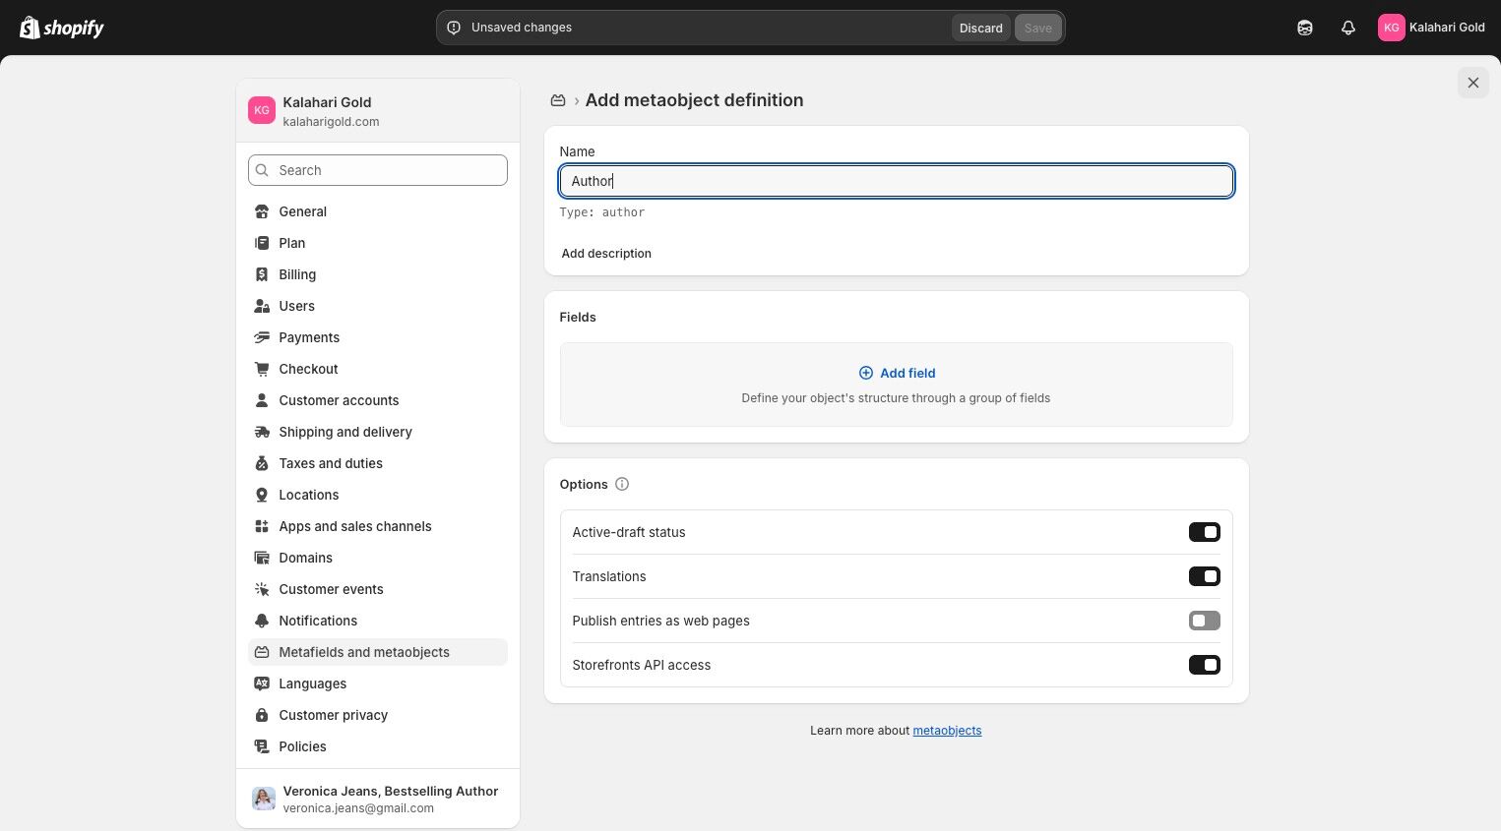
Task: Open the Sidekick assistant icon
Action: click(x=1305, y=28)
